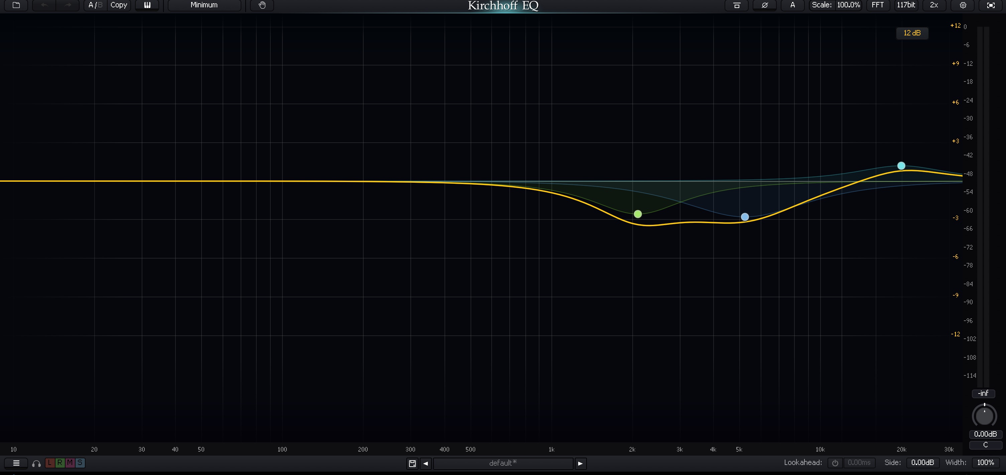Screen dimensions: 1006x475
Task: Toggle the M mid channel button
Action: pos(70,463)
